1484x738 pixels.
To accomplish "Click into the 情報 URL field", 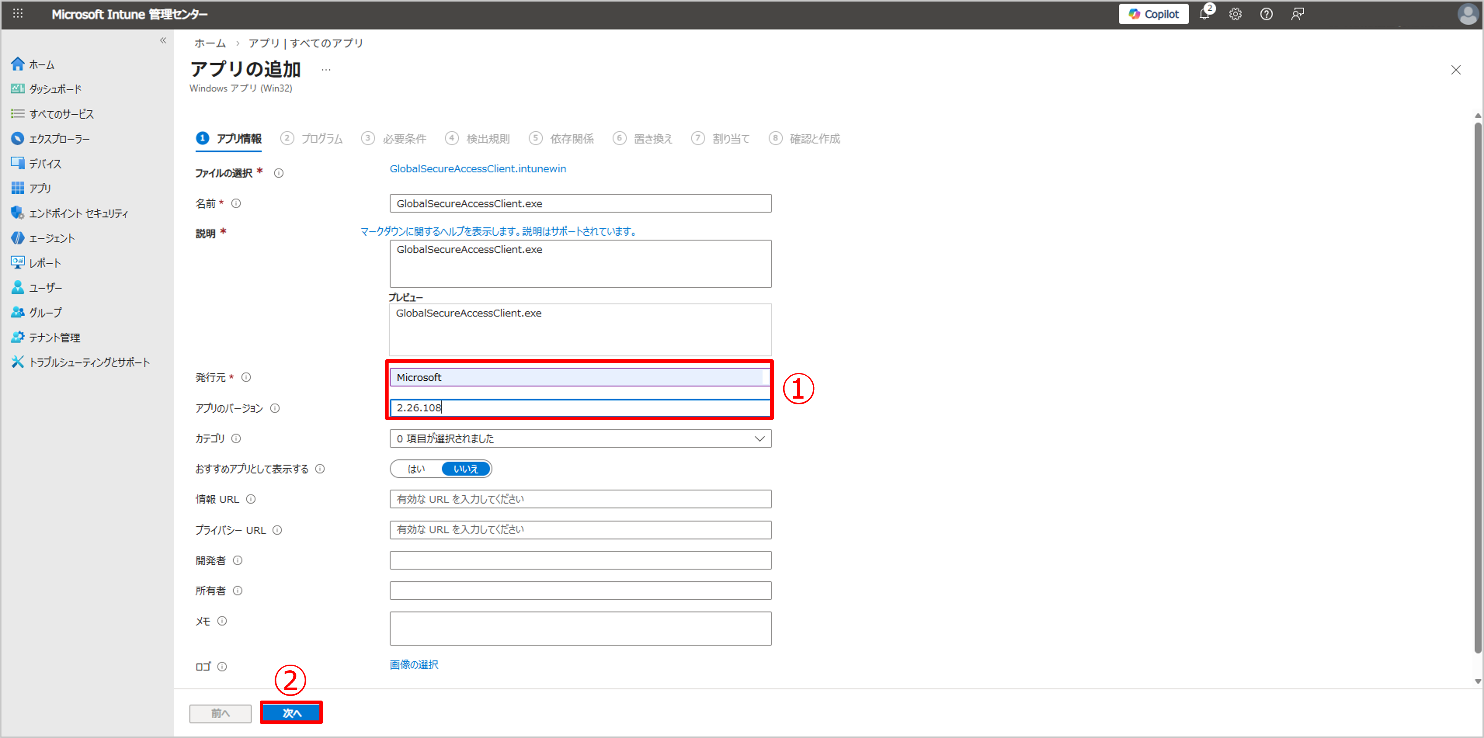I will coord(580,499).
